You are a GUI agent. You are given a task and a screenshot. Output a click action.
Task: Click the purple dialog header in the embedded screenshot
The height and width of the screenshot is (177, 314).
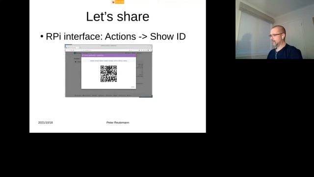tap(108, 55)
